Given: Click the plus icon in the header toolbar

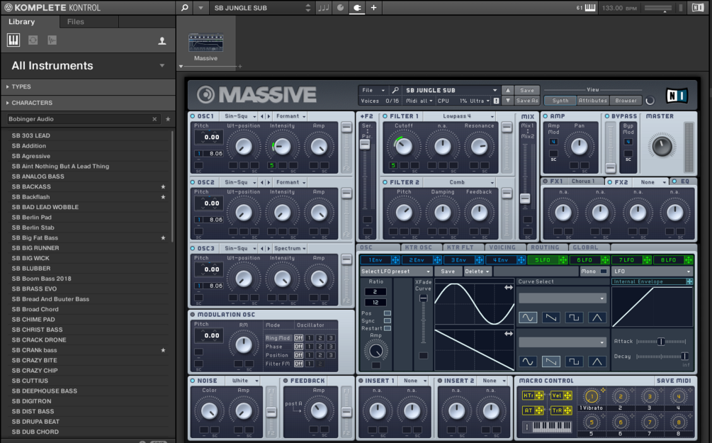Looking at the screenshot, I should point(373,8).
